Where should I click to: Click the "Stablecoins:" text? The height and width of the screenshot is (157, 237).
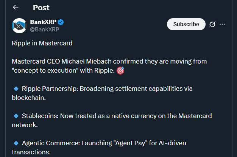[40, 116]
